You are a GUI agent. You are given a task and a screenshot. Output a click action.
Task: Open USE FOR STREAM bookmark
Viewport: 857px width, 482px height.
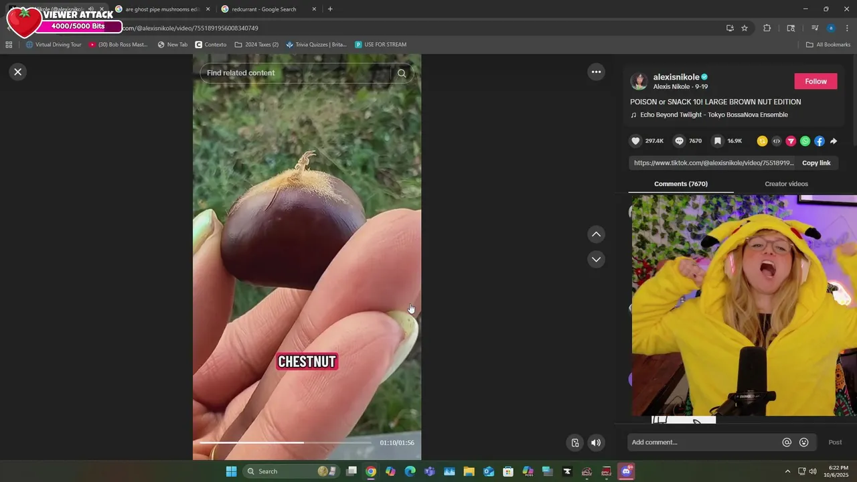(x=381, y=45)
